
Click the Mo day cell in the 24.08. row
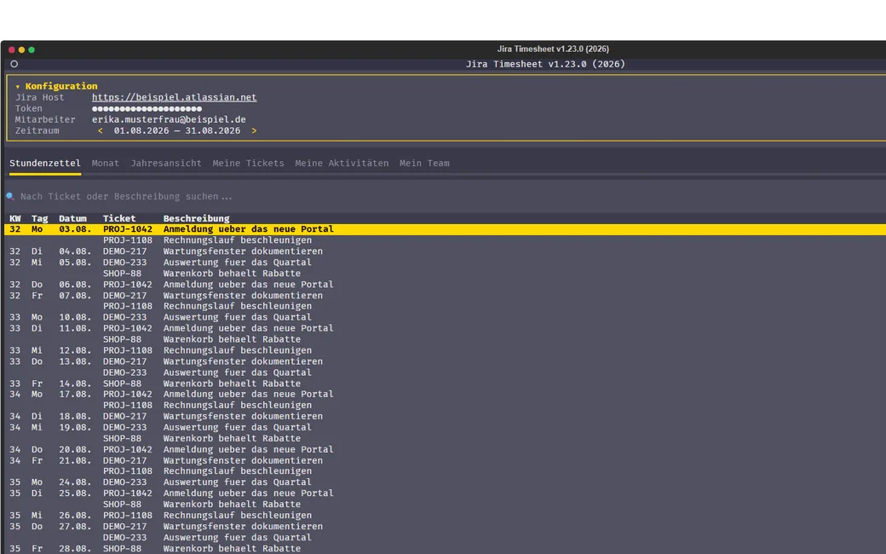pos(37,482)
